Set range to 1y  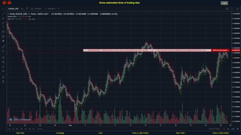pyautogui.click(x=13, y=129)
